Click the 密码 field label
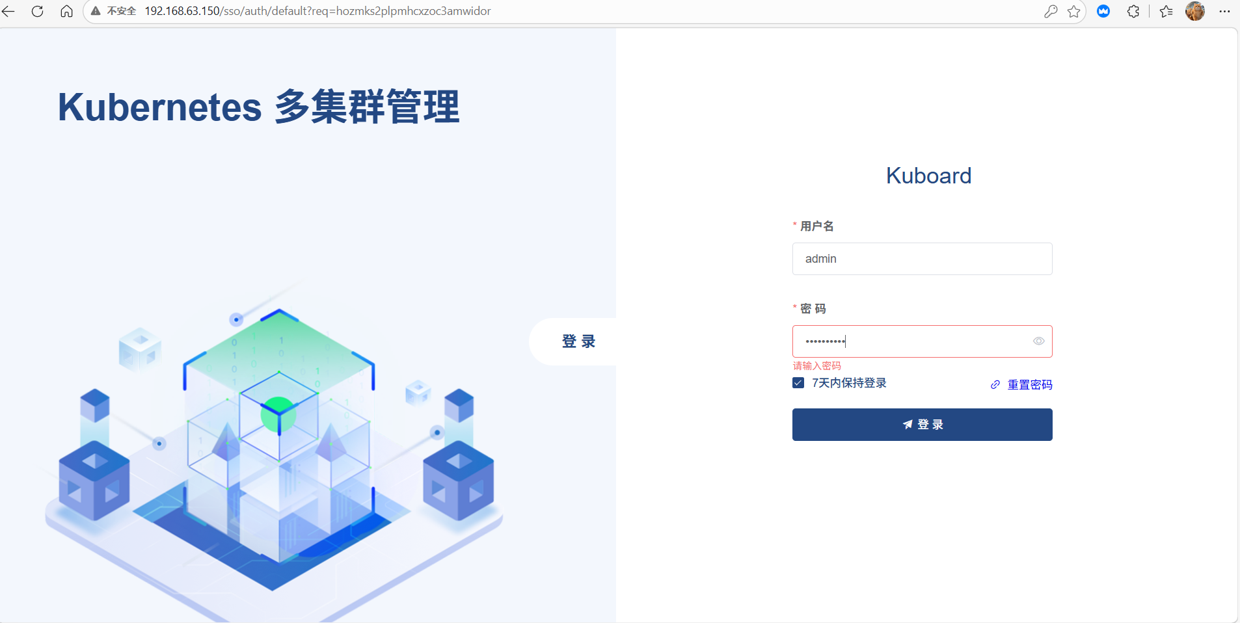 click(813, 308)
